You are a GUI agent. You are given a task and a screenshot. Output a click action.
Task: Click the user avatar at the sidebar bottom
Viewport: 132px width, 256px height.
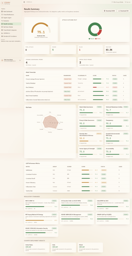click(x=2, y=60)
